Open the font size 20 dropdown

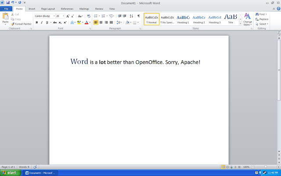click(63, 16)
